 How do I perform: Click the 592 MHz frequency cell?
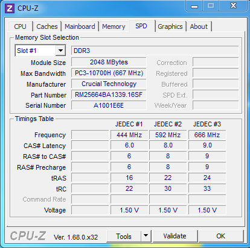(x=168, y=135)
